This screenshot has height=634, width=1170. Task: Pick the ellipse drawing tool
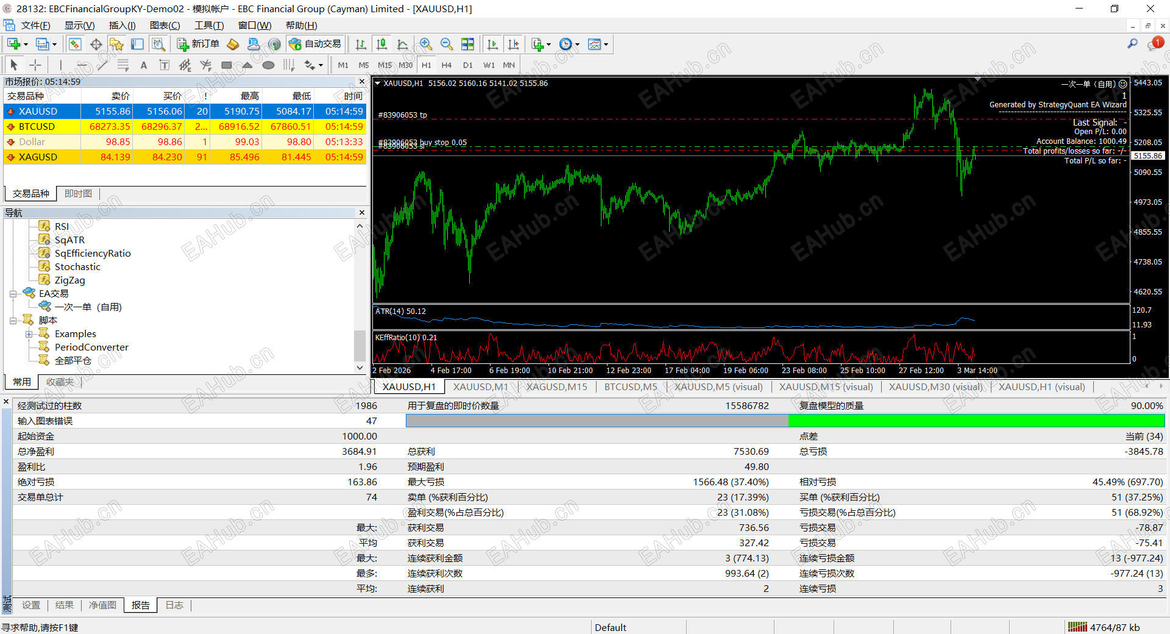pyautogui.click(x=268, y=65)
